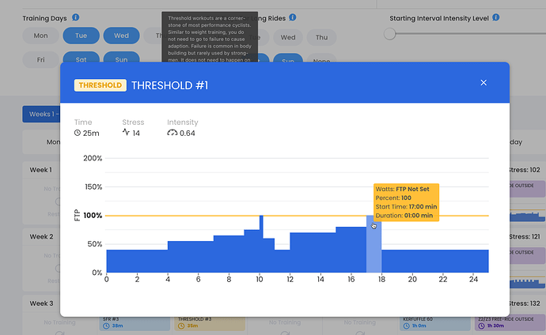Image resolution: width=546 pixels, height=335 pixels.
Task: Click clock icon on 22/23 FREE-RIDE card
Action: click(482, 326)
